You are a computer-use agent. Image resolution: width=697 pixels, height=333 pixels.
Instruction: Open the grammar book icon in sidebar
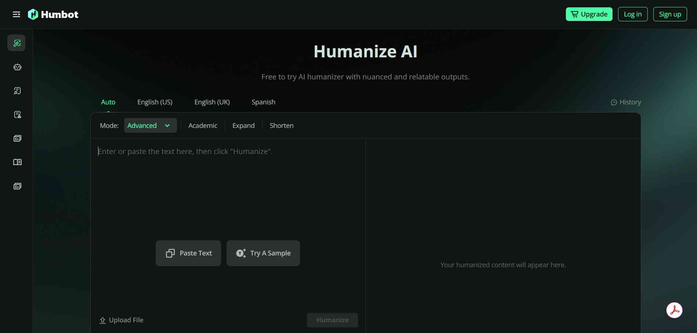pyautogui.click(x=17, y=162)
